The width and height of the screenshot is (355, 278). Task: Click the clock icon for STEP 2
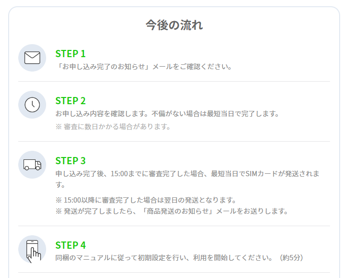pos(32,105)
